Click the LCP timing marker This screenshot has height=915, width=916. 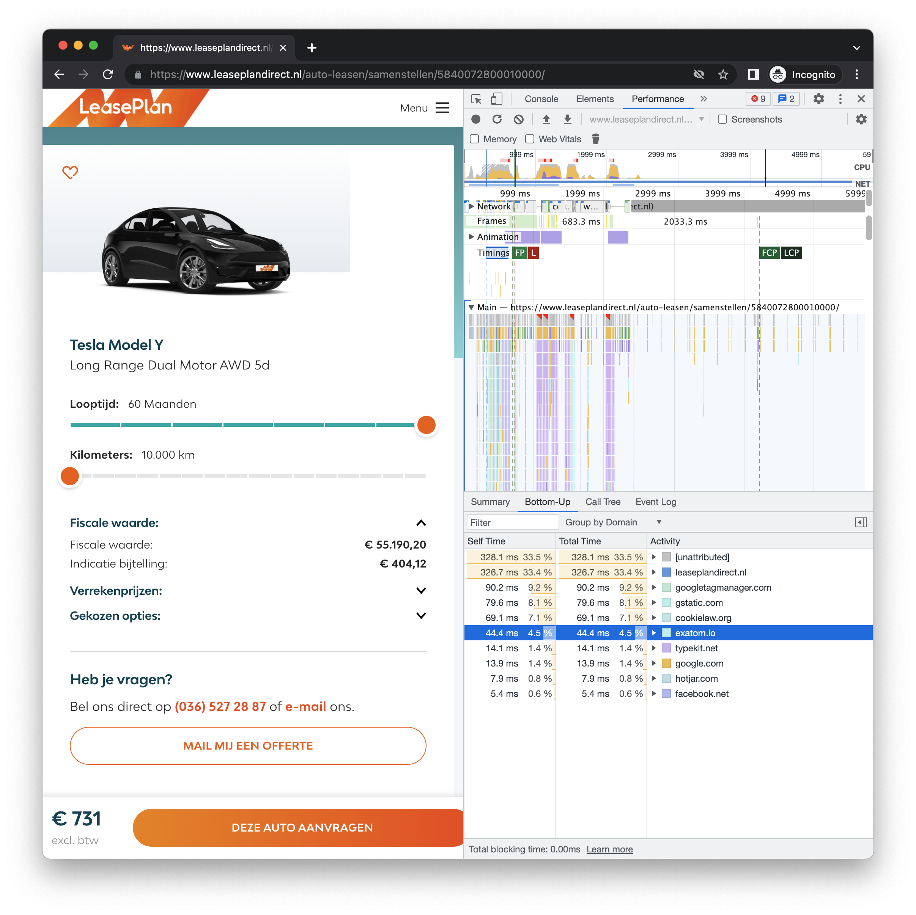[791, 252]
